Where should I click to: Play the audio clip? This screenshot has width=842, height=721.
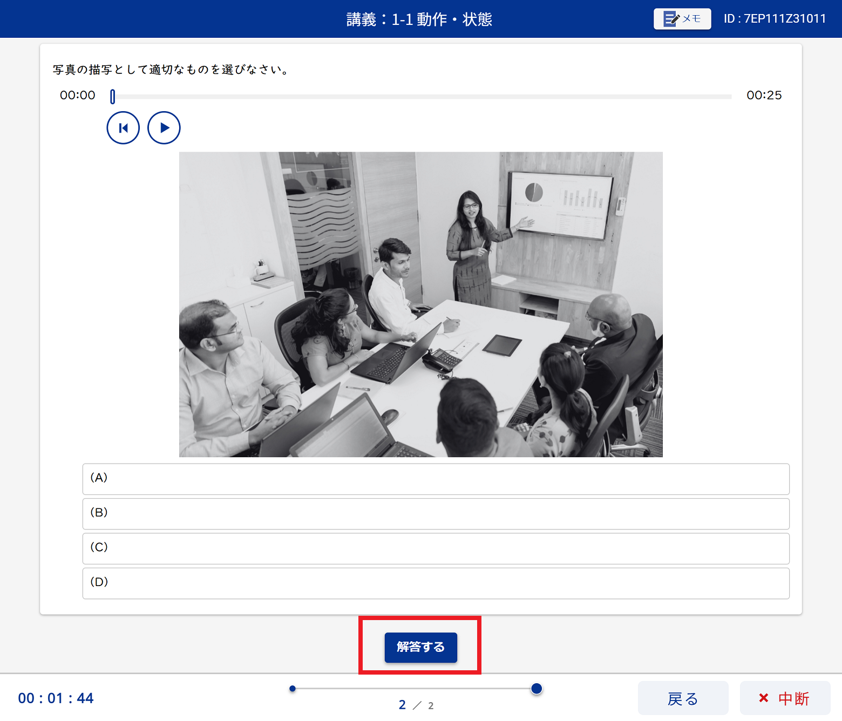(x=164, y=128)
